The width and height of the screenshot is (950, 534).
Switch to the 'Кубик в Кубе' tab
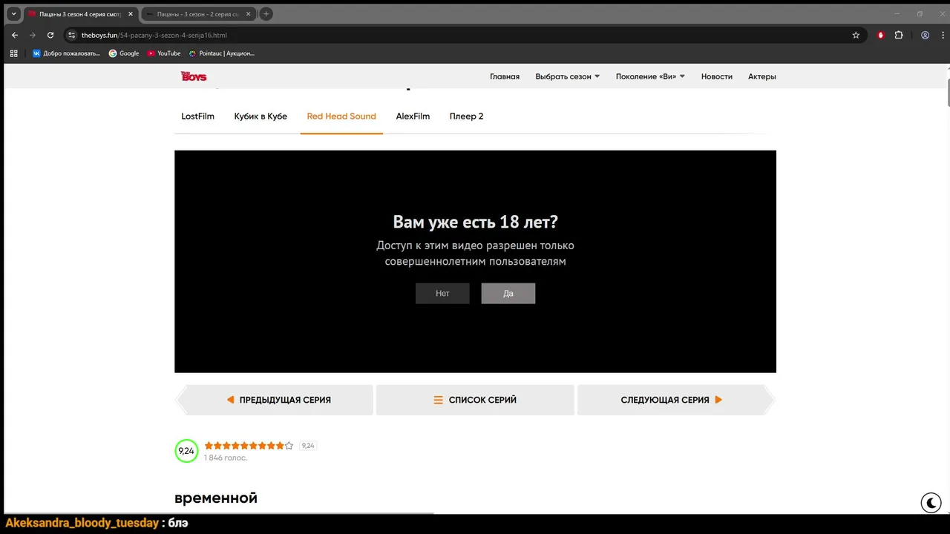(x=261, y=116)
